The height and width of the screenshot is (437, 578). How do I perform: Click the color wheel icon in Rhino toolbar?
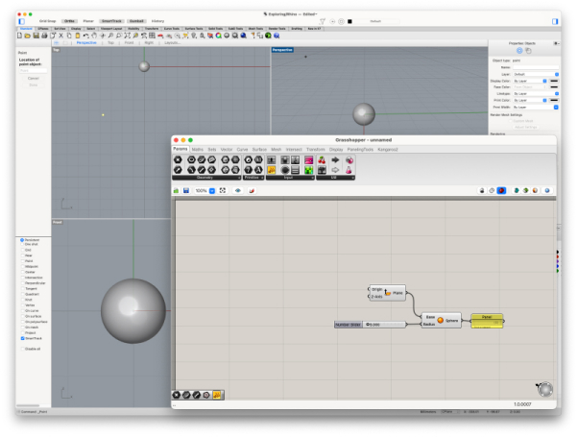click(x=219, y=36)
